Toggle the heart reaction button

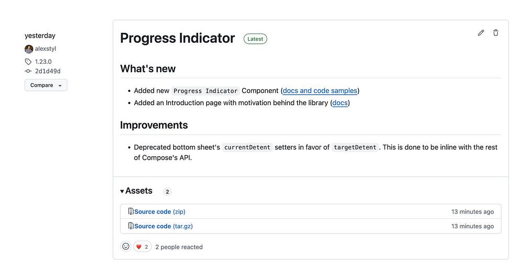click(142, 247)
